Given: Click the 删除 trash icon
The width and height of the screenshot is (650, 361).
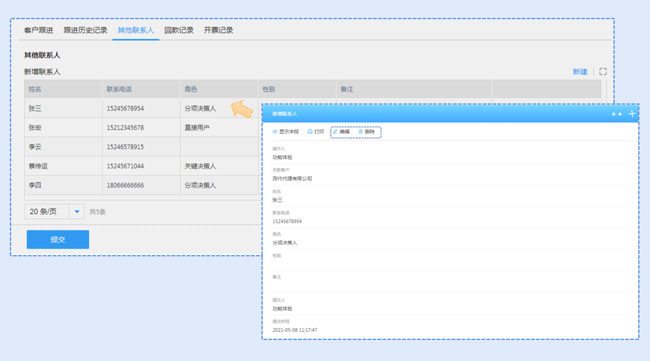Looking at the screenshot, I should 361,132.
